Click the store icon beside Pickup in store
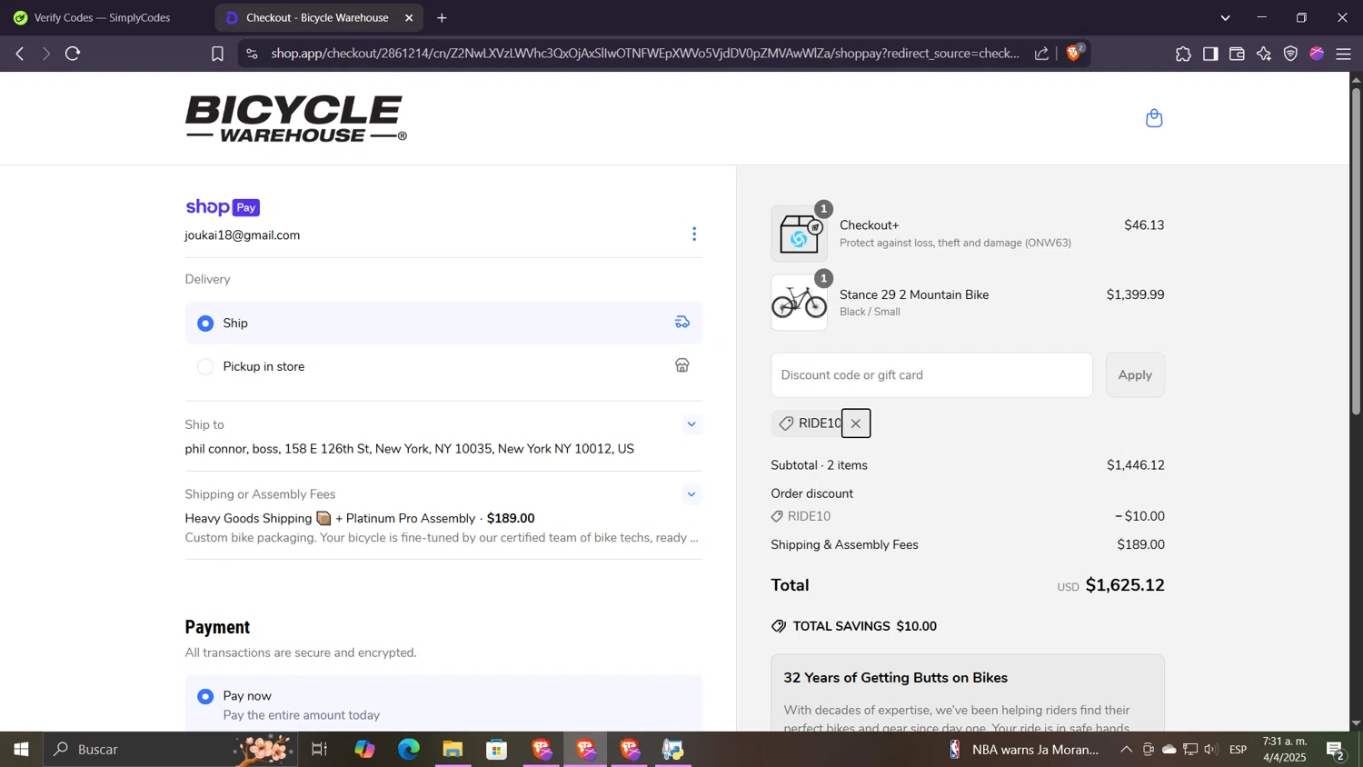Image resolution: width=1363 pixels, height=767 pixels. click(x=682, y=365)
